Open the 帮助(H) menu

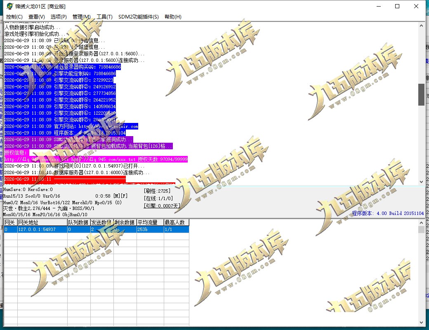(173, 16)
